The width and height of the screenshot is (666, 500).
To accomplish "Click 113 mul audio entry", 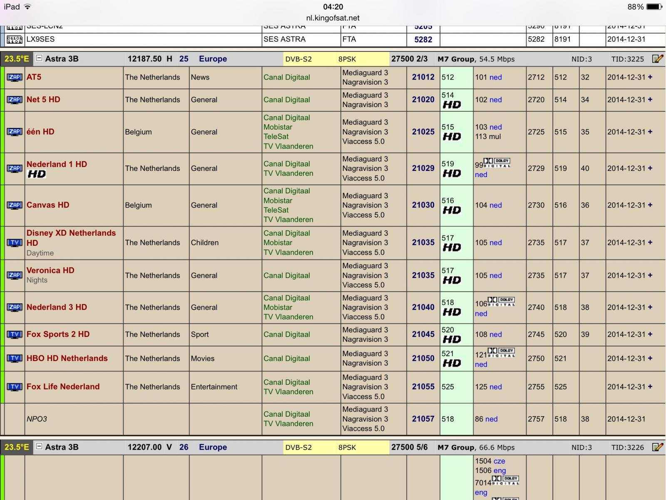I will [488, 136].
